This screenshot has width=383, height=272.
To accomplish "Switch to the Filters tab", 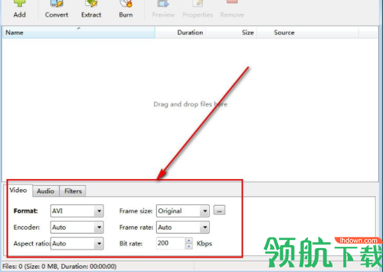I will pos(73,191).
